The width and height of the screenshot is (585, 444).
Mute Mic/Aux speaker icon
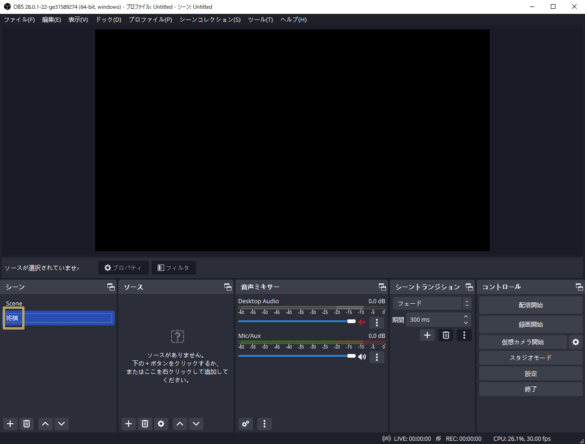(x=362, y=356)
